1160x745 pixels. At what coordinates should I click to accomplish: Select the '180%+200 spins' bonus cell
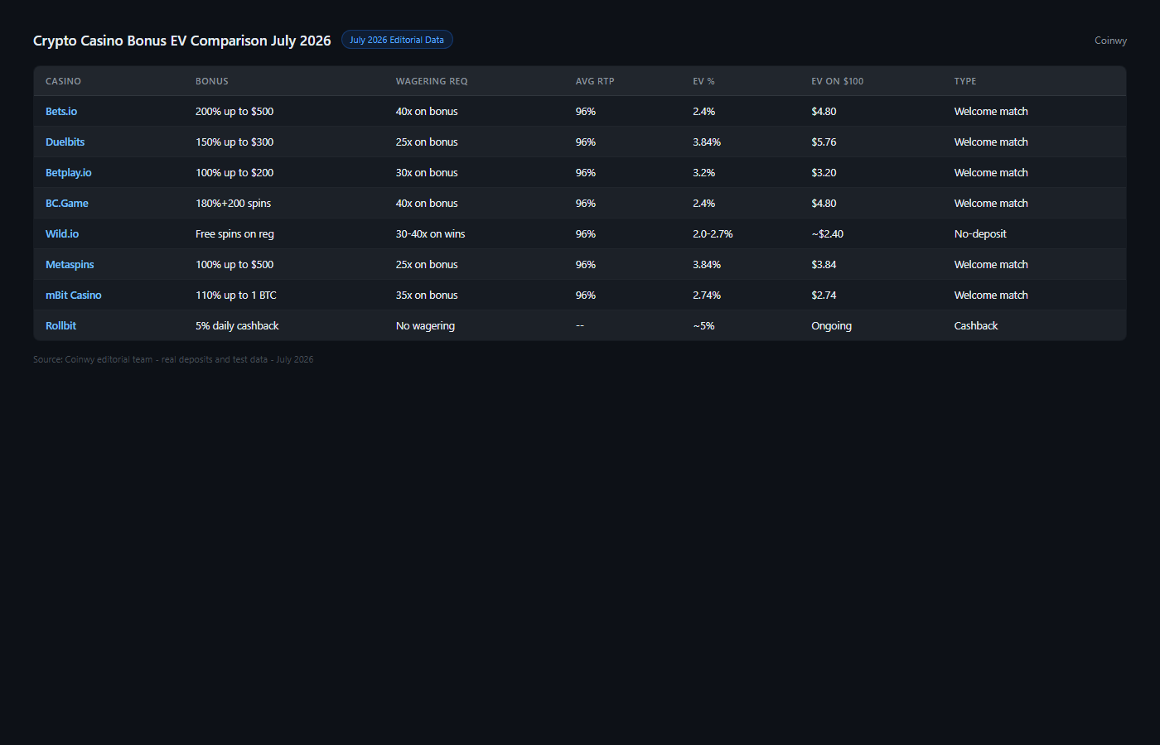[x=233, y=204]
